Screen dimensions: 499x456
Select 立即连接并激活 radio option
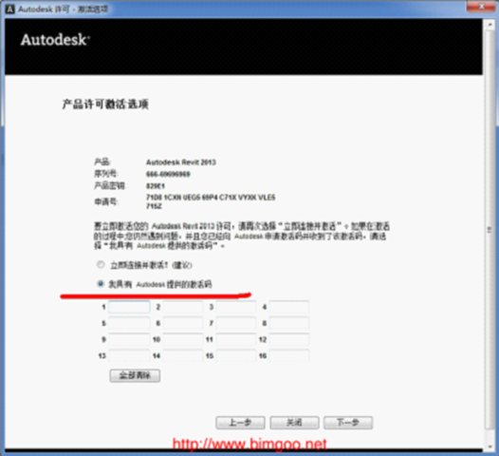(101, 264)
